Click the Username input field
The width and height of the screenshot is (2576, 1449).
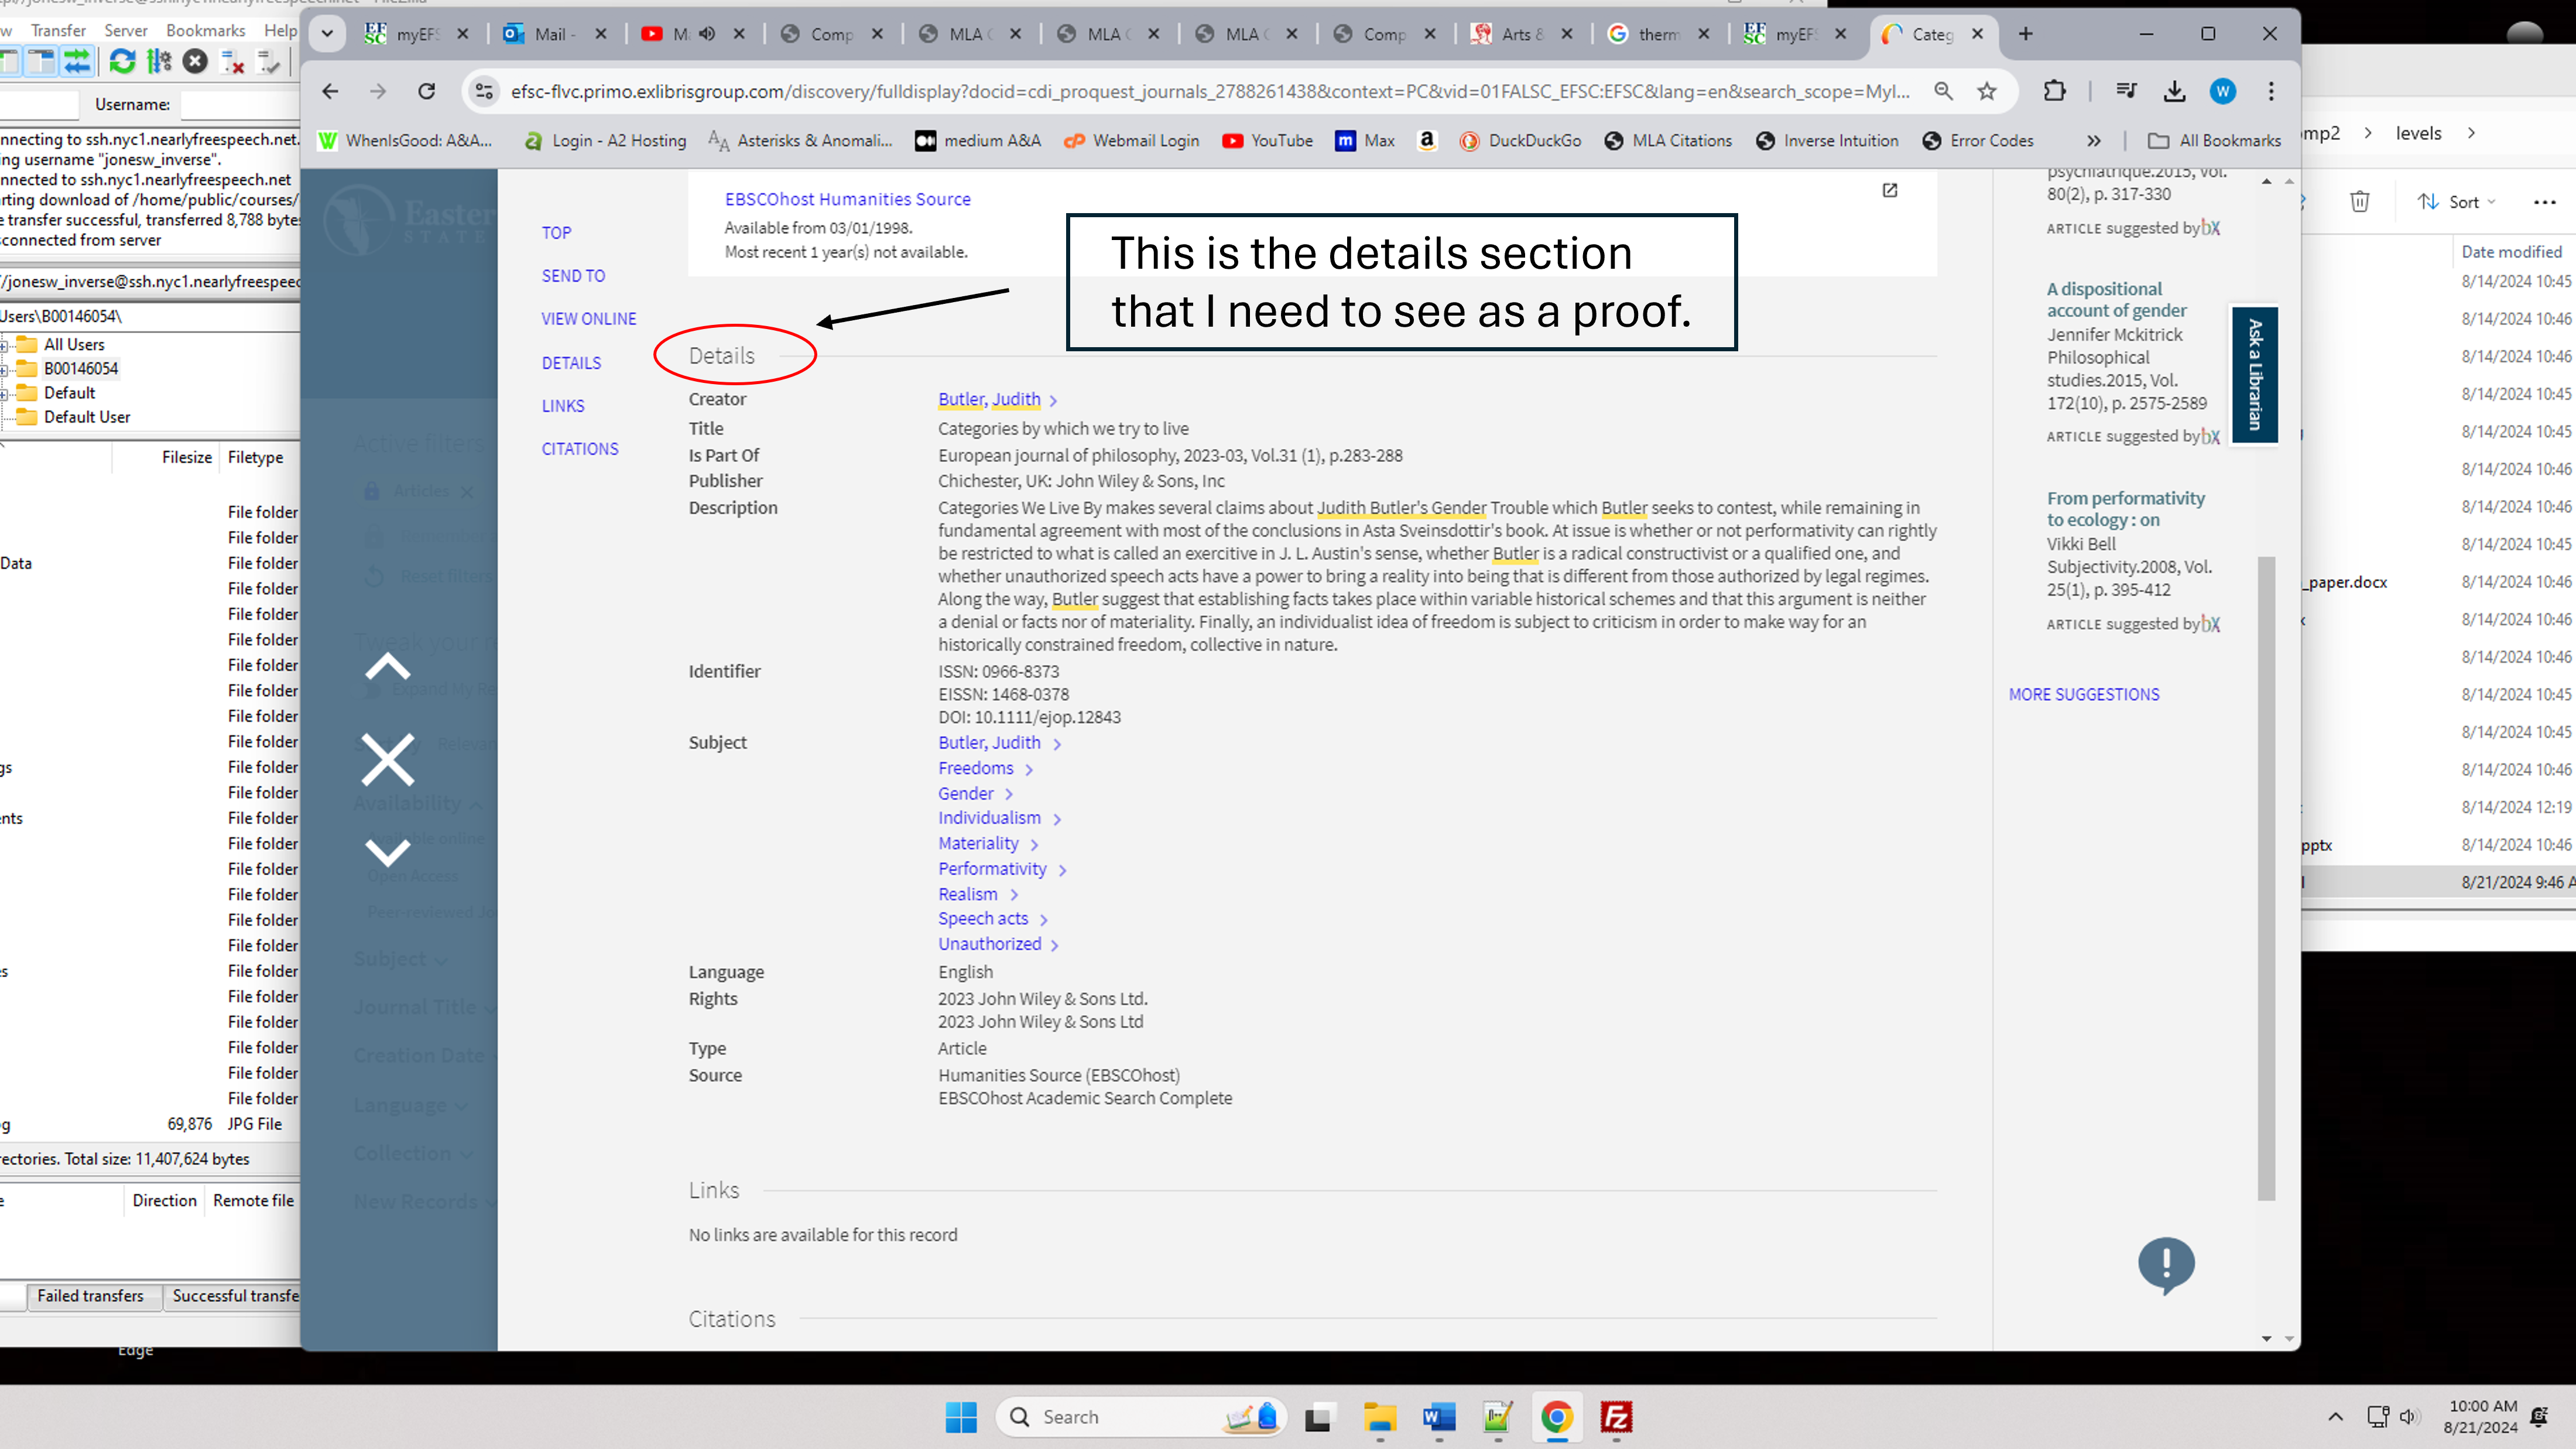pos(240,104)
